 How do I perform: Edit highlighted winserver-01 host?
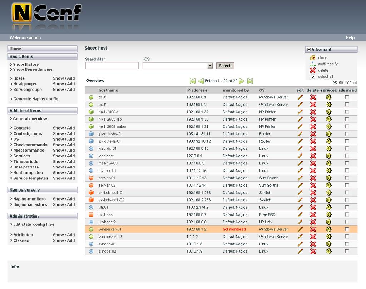point(300,229)
